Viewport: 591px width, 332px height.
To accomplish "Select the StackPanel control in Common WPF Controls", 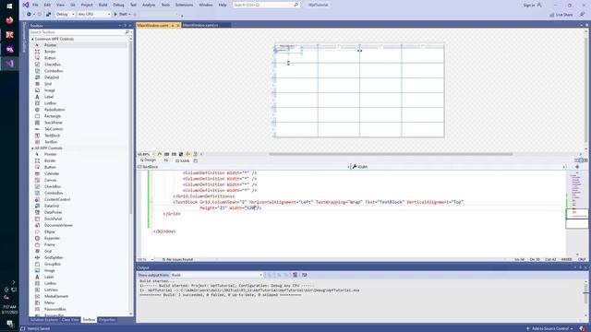I will tap(54, 123).
